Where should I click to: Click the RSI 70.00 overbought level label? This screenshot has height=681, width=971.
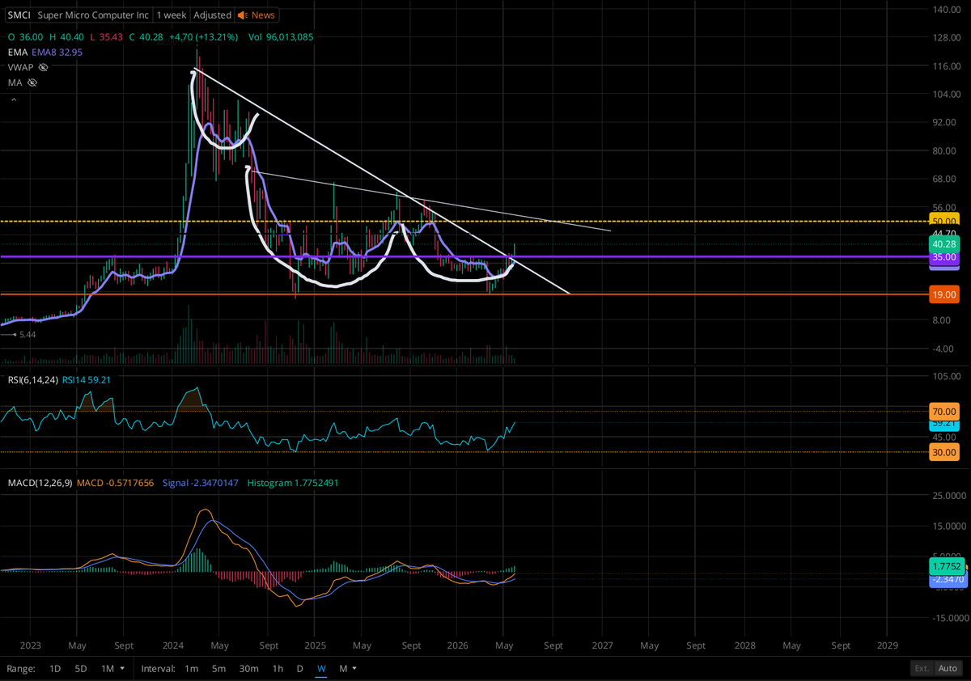pyautogui.click(x=945, y=412)
